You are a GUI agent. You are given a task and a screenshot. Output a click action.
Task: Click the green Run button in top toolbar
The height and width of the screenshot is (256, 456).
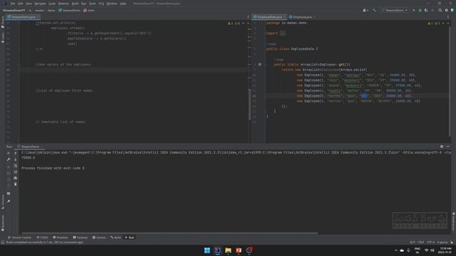(x=414, y=10)
